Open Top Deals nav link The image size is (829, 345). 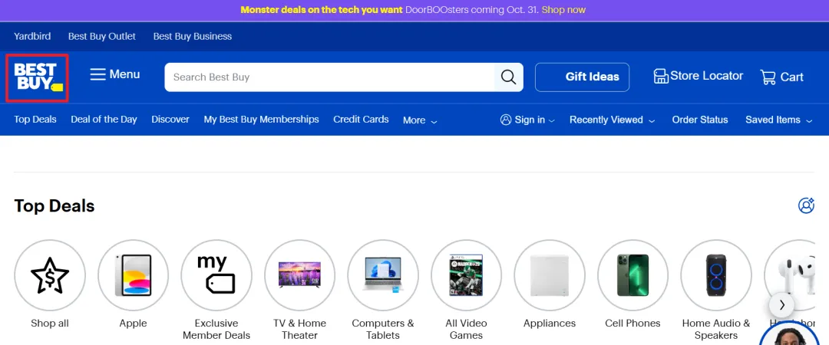(x=35, y=120)
